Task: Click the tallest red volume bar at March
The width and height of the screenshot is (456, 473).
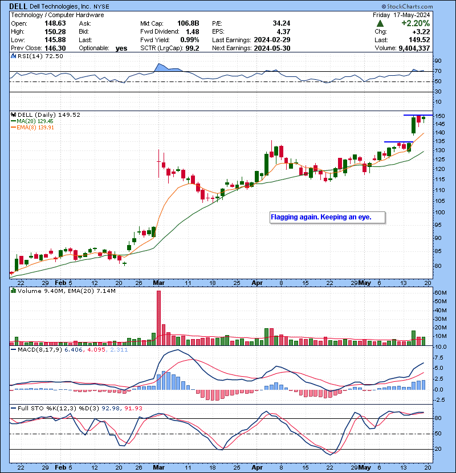Action: tap(158, 318)
